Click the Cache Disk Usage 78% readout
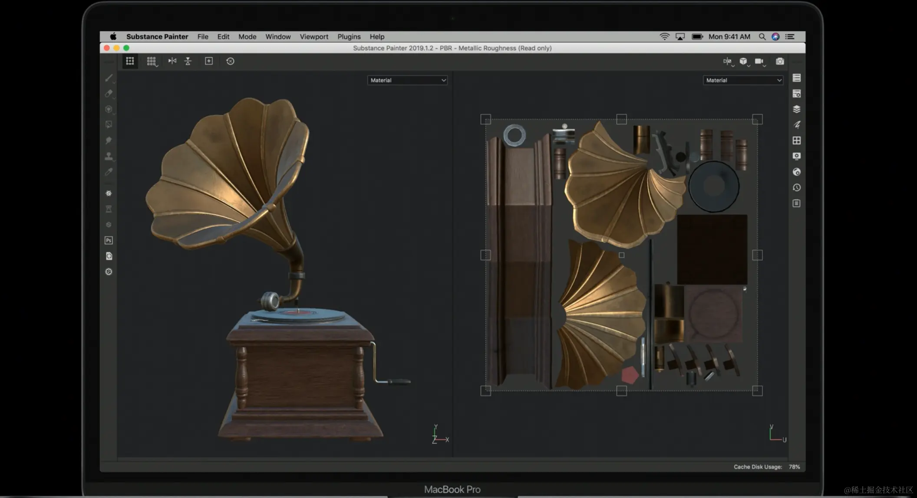The image size is (917, 498). (x=766, y=467)
